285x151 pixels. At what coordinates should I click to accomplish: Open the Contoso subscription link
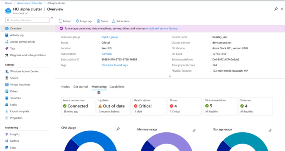coord(107,54)
